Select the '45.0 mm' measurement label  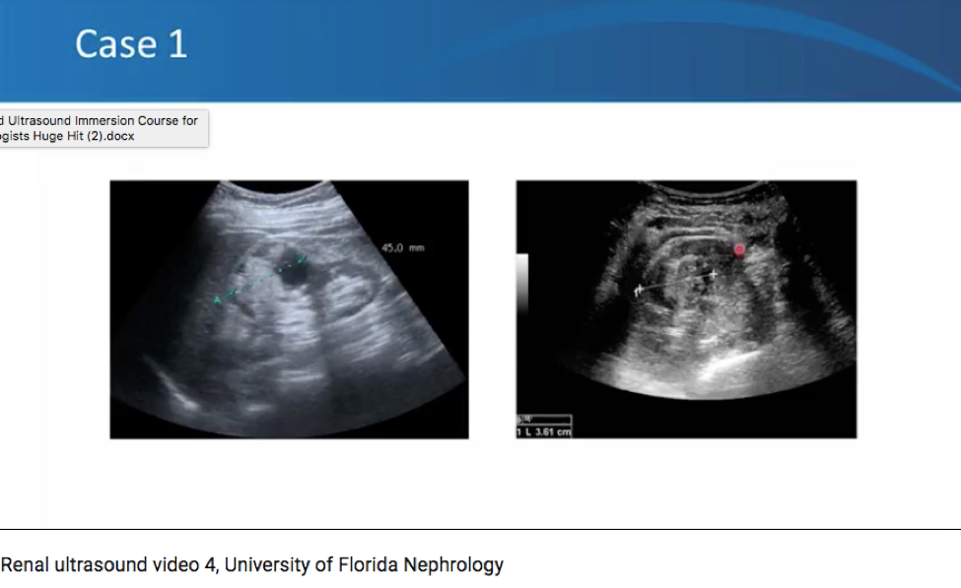point(402,246)
